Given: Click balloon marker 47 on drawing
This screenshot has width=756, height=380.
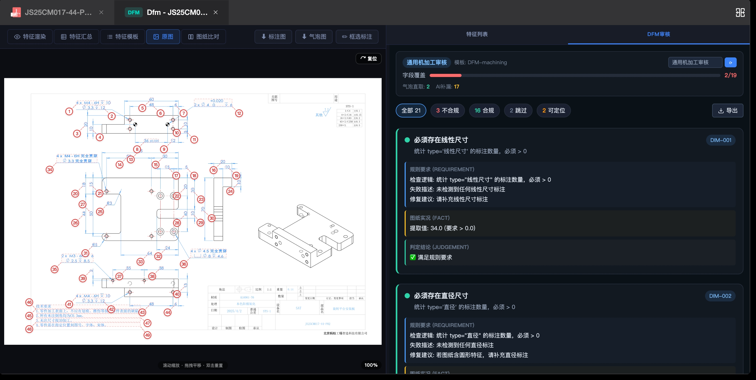Looking at the screenshot, I should pos(147,323).
